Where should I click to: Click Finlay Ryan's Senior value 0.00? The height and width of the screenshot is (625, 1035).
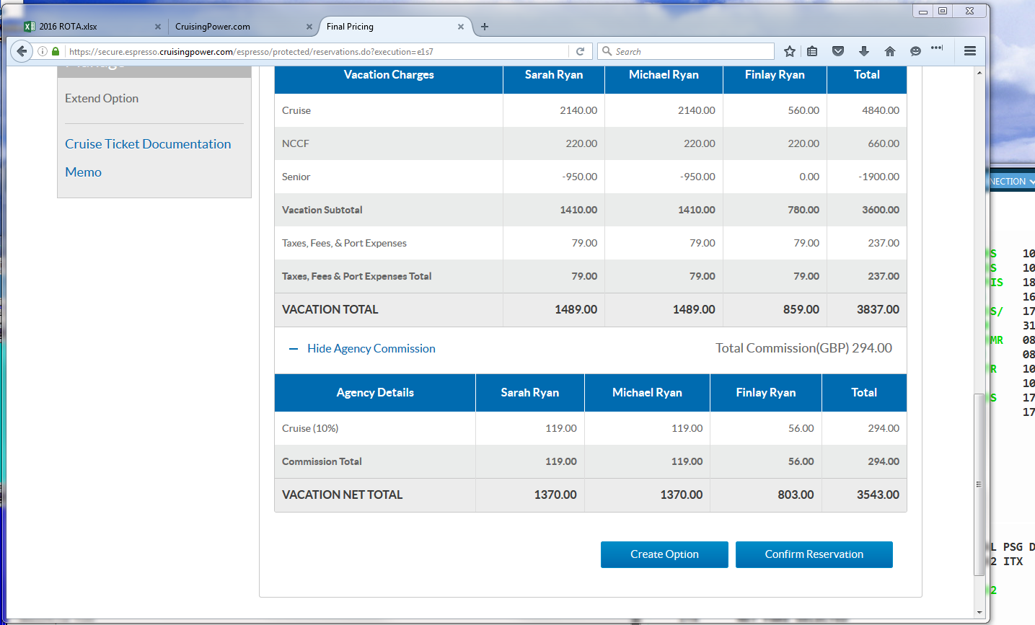(x=809, y=177)
